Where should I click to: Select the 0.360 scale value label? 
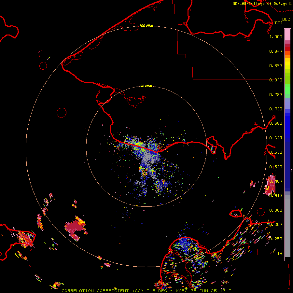[276, 210]
